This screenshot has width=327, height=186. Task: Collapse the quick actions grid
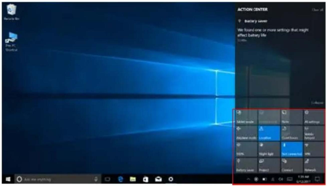317,103
